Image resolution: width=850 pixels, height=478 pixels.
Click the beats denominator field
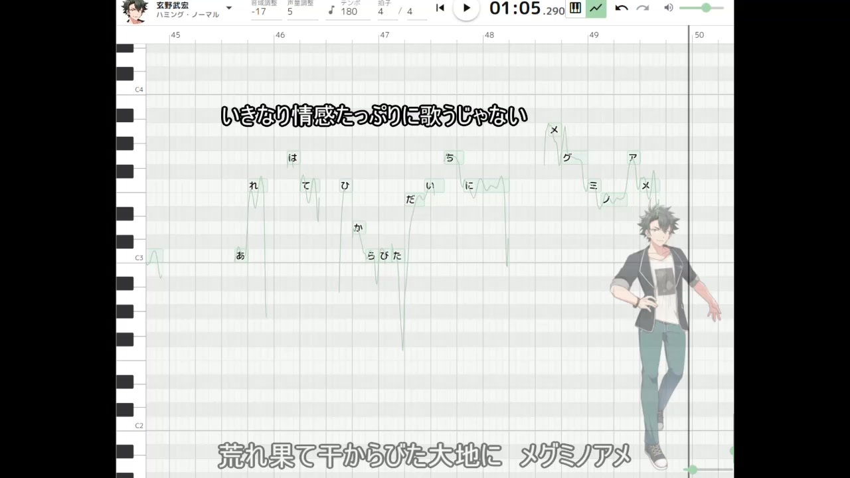[x=416, y=11]
